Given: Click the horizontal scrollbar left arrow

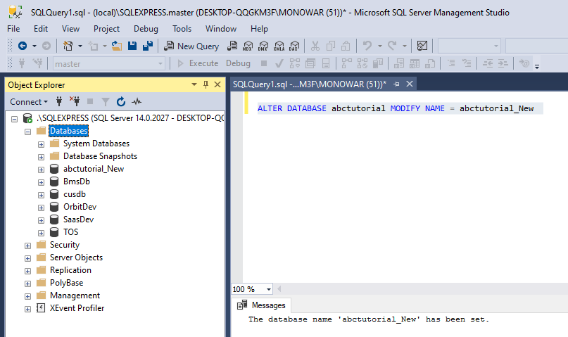Looking at the screenshot, I should point(279,289).
